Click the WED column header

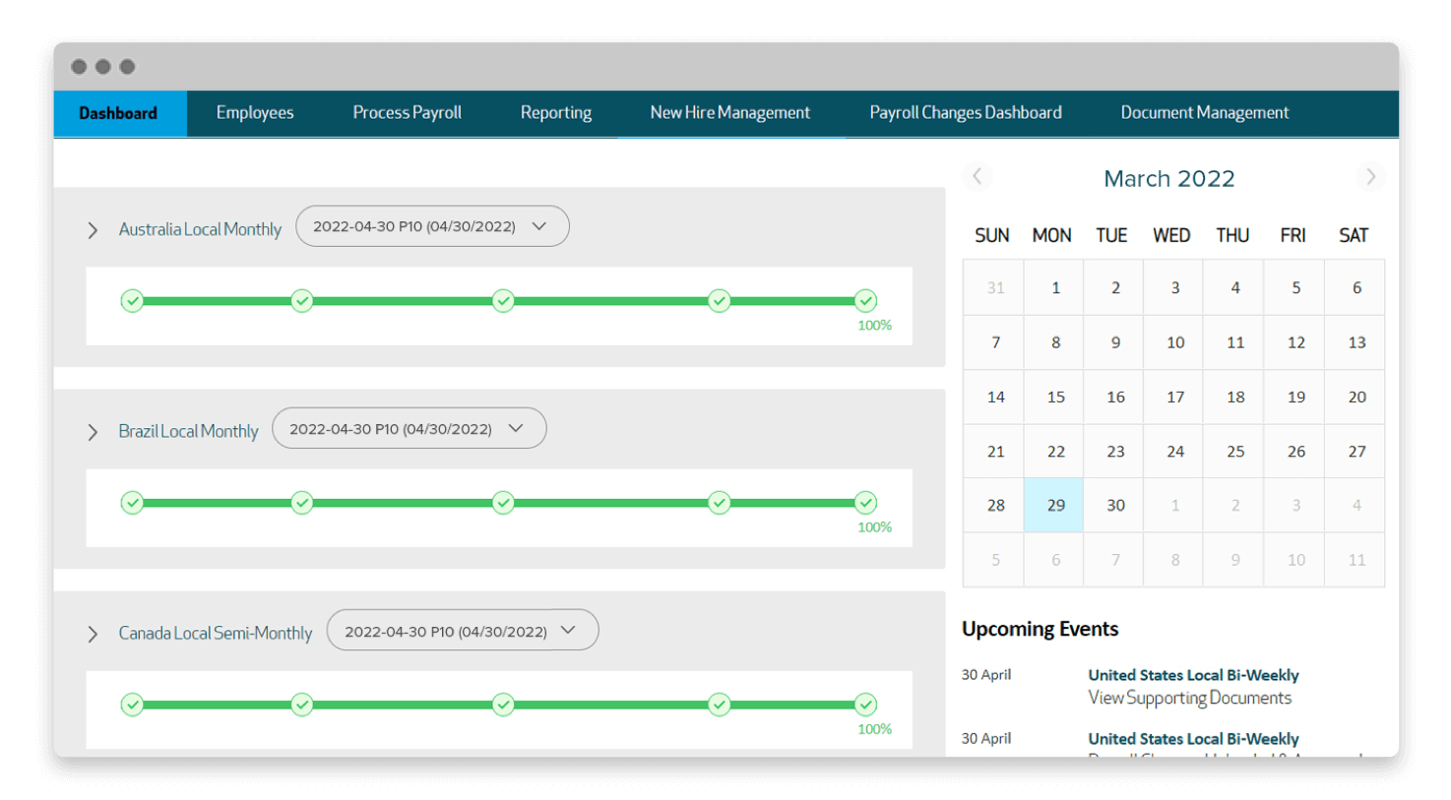pyautogui.click(x=1171, y=235)
